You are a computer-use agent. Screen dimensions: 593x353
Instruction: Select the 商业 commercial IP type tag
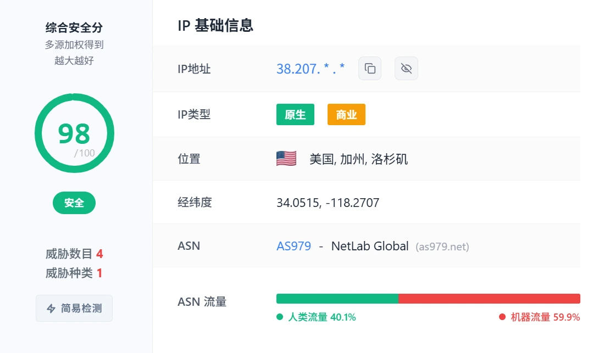click(x=346, y=115)
